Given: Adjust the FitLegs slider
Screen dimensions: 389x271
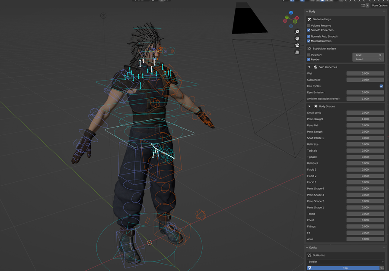Looking at the screenshot, I should coord(365,227).
